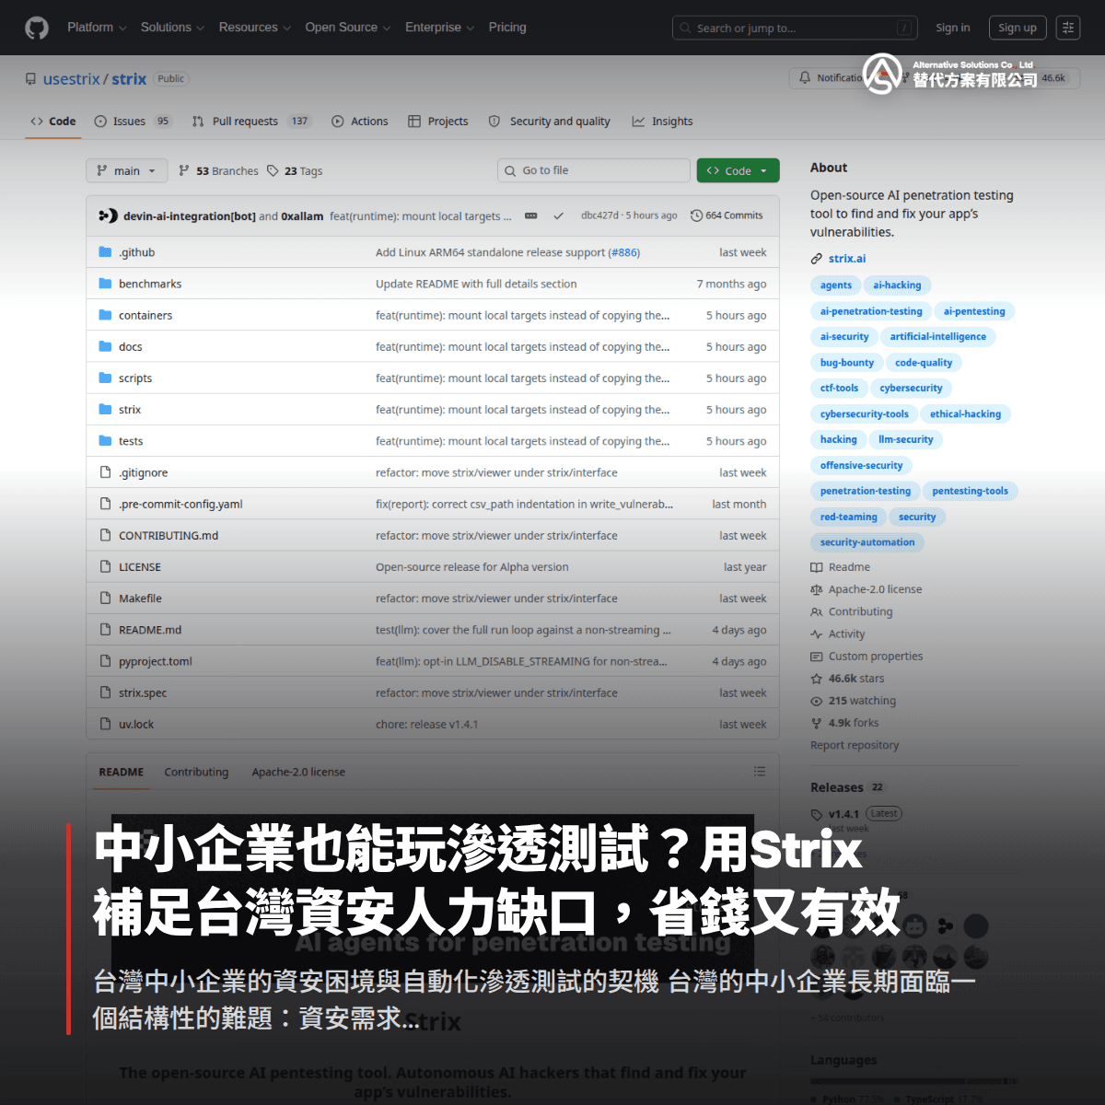Open the Enterprise dropdown
The image size is (1105, 1105).
point(439,28)
